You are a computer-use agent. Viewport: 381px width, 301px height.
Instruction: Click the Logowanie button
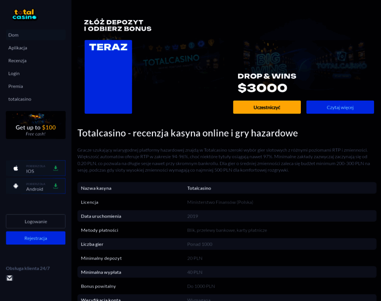click(36, 221)
